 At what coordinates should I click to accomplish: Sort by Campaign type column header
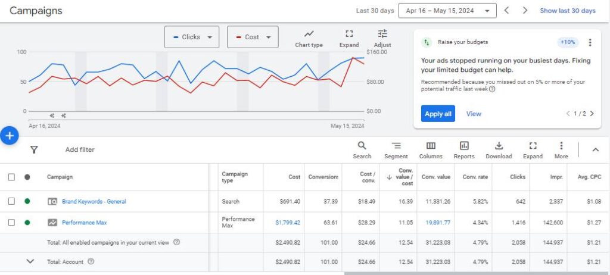click(235, 177)
